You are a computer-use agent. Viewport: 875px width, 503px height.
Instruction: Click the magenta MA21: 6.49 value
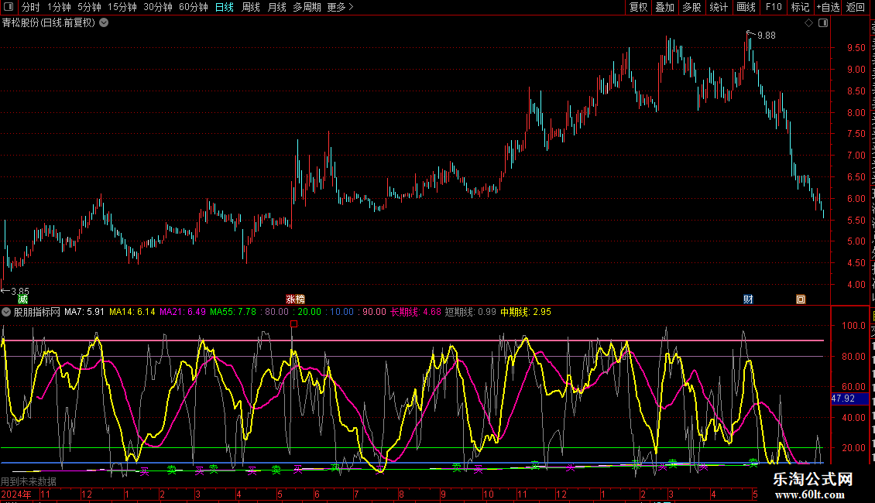183,312
